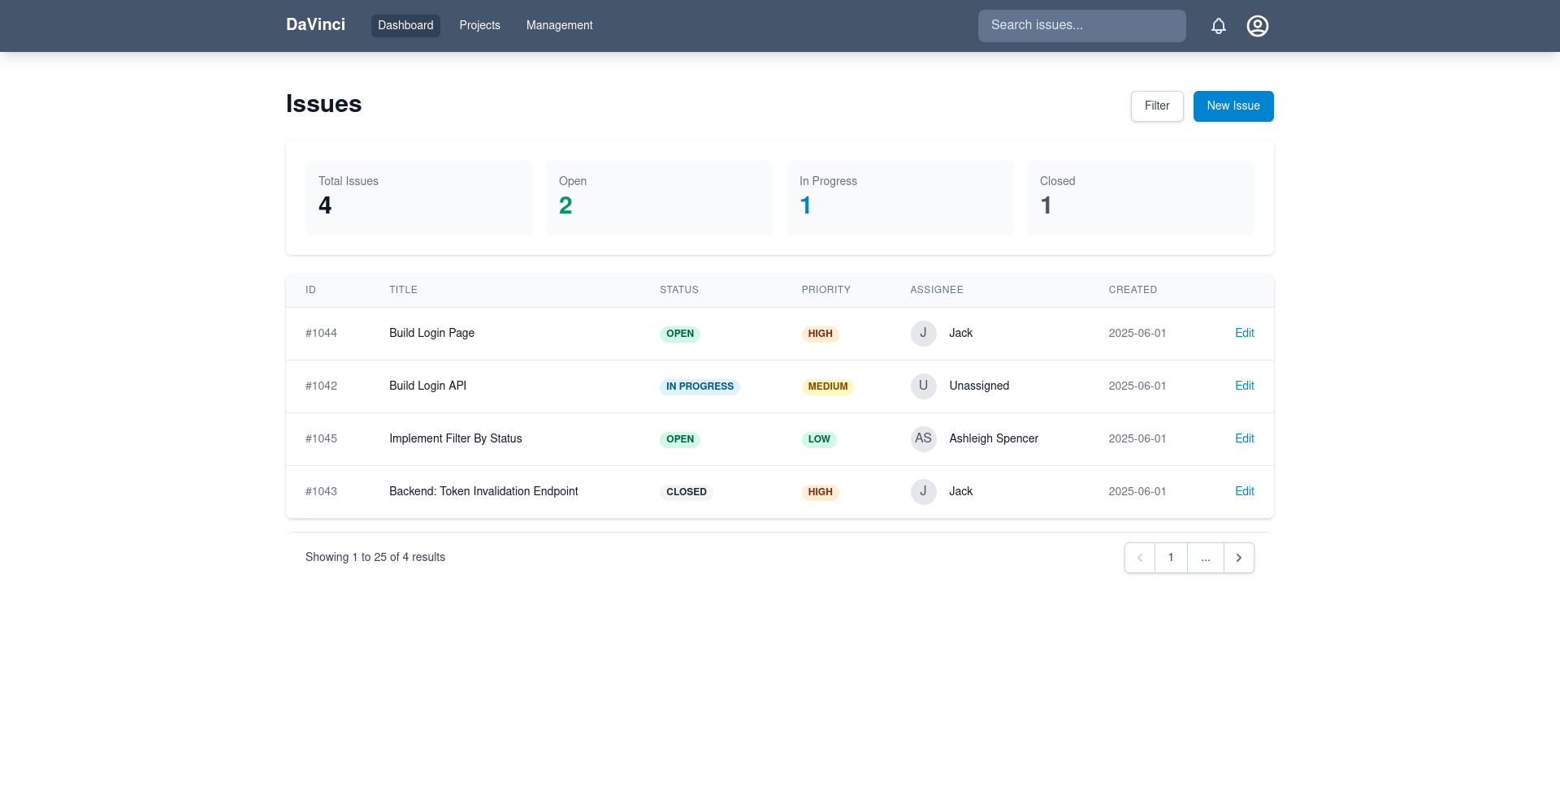Click Jack's name in the #1044 row
The image size is (1560, 794).
point(960,334)
